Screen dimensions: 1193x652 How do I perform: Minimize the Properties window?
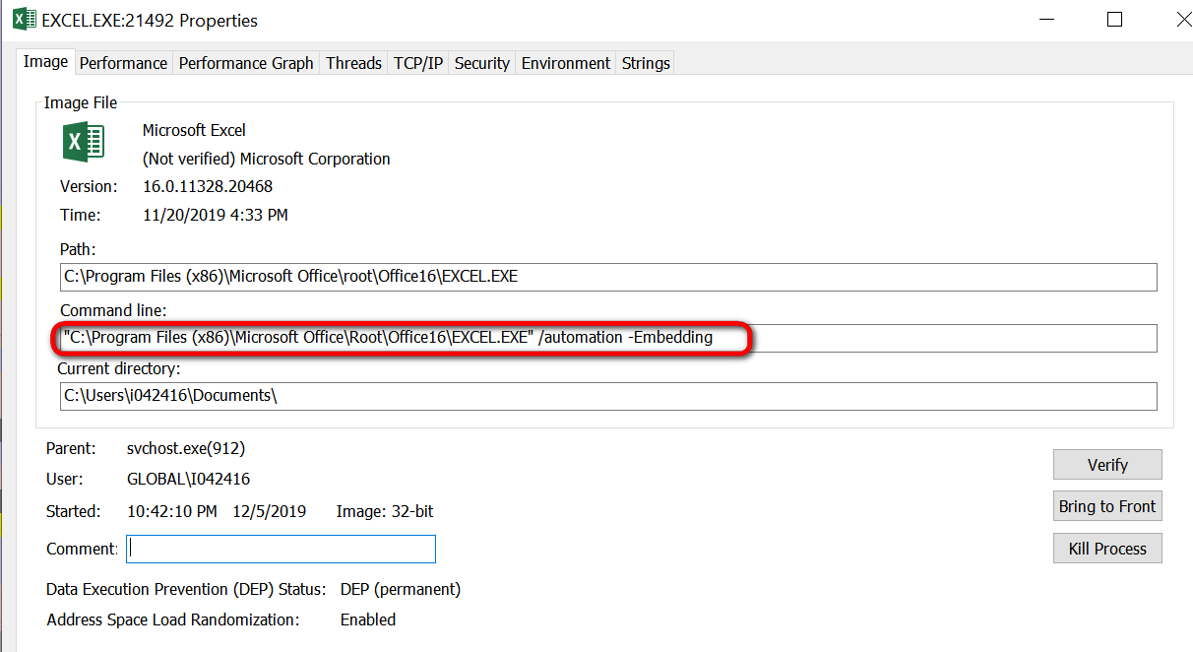tap(1047, 20)
